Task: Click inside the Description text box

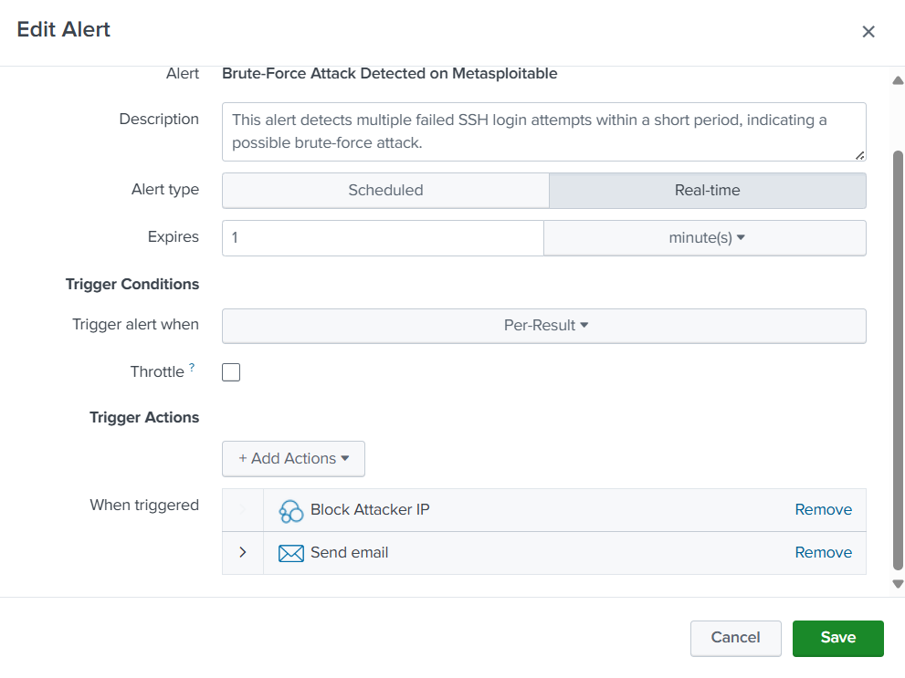Action: 543,130
